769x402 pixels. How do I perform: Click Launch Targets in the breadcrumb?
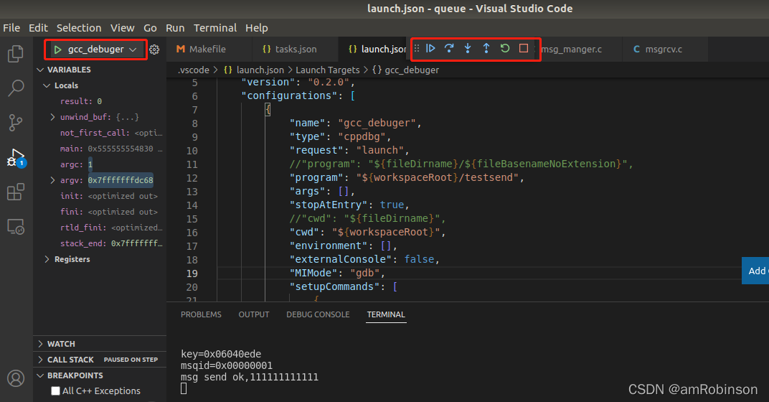click(x=328, y=70)
